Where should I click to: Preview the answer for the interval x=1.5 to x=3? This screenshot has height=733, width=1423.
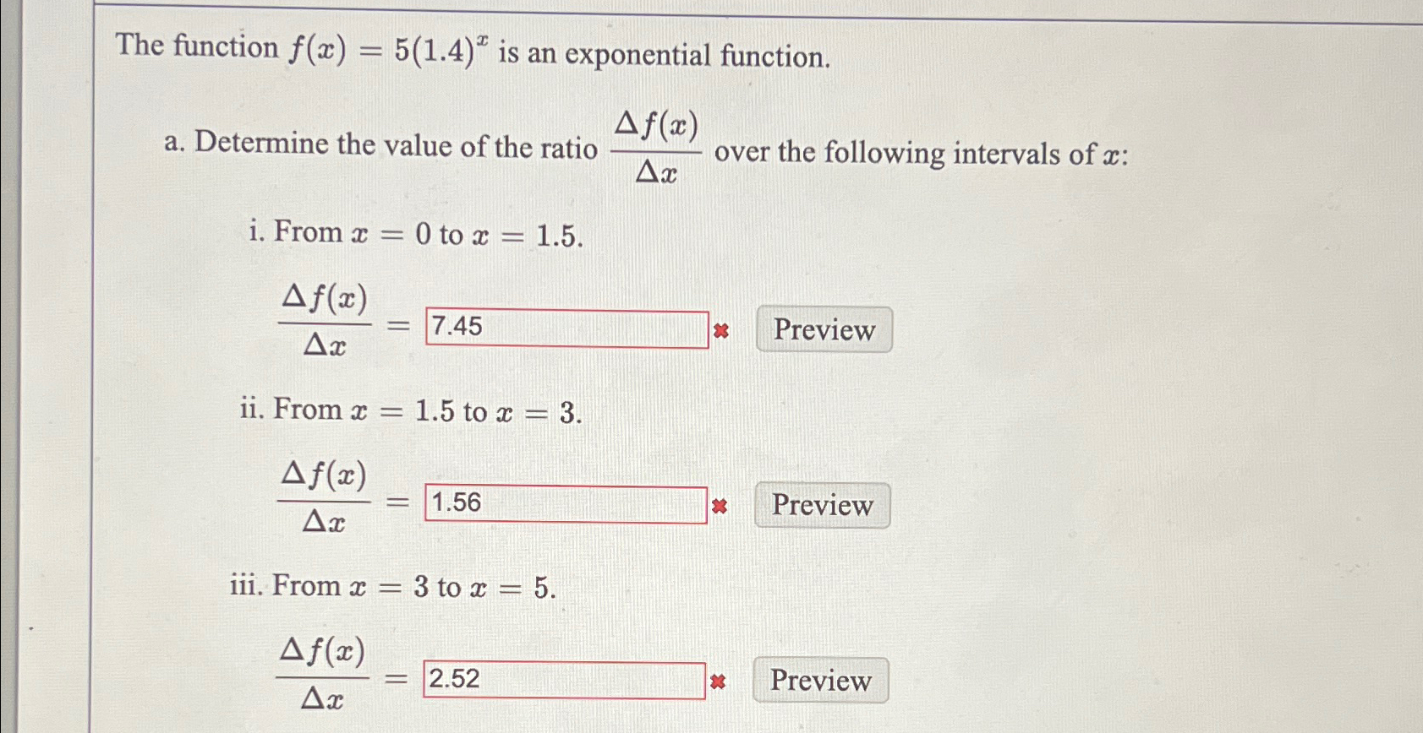pos(820,505)
